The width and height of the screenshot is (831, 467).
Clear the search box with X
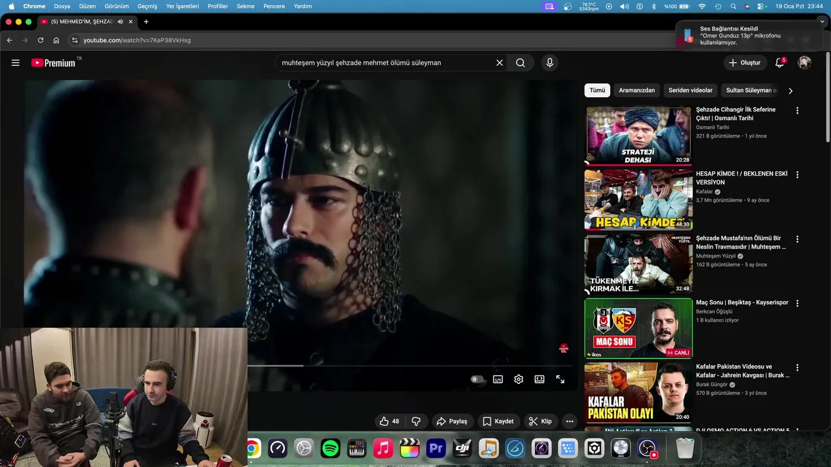coord(499,63)
